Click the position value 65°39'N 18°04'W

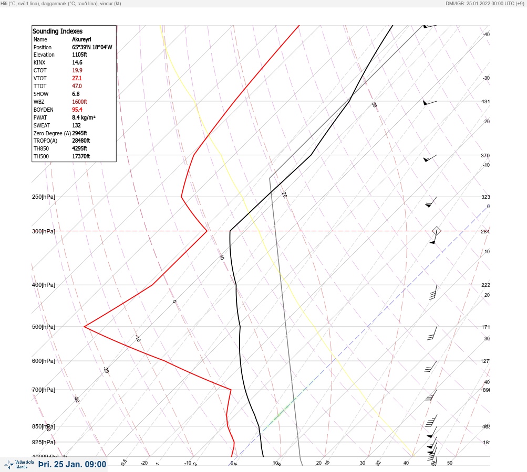pyautogui.click(x=92, y=47)
